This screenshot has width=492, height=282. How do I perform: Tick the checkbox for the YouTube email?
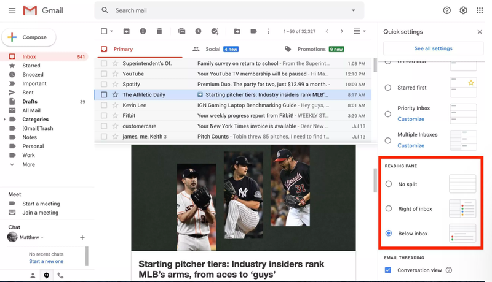[104, 74]
